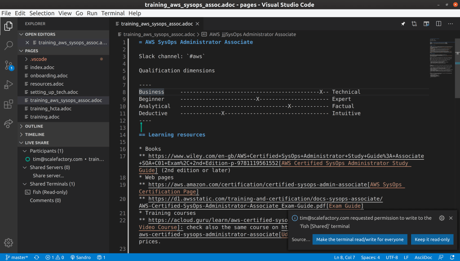Open the editor More Actions ellipsis
This screenshot has width=460, height=261.
[x=450, y=24]
